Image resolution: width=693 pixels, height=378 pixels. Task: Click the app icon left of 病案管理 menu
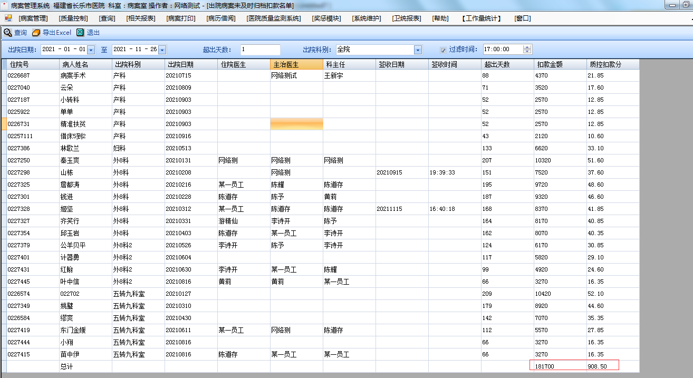point(8,18)
